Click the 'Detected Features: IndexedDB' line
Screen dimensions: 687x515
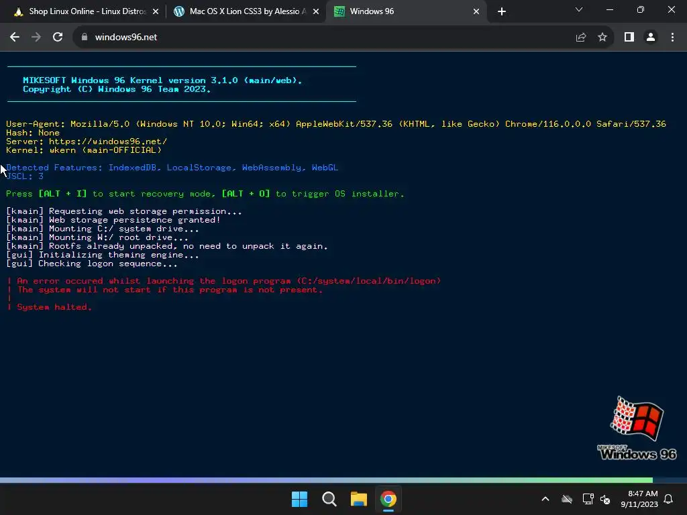pyautogui.click(x=172, y=168)
